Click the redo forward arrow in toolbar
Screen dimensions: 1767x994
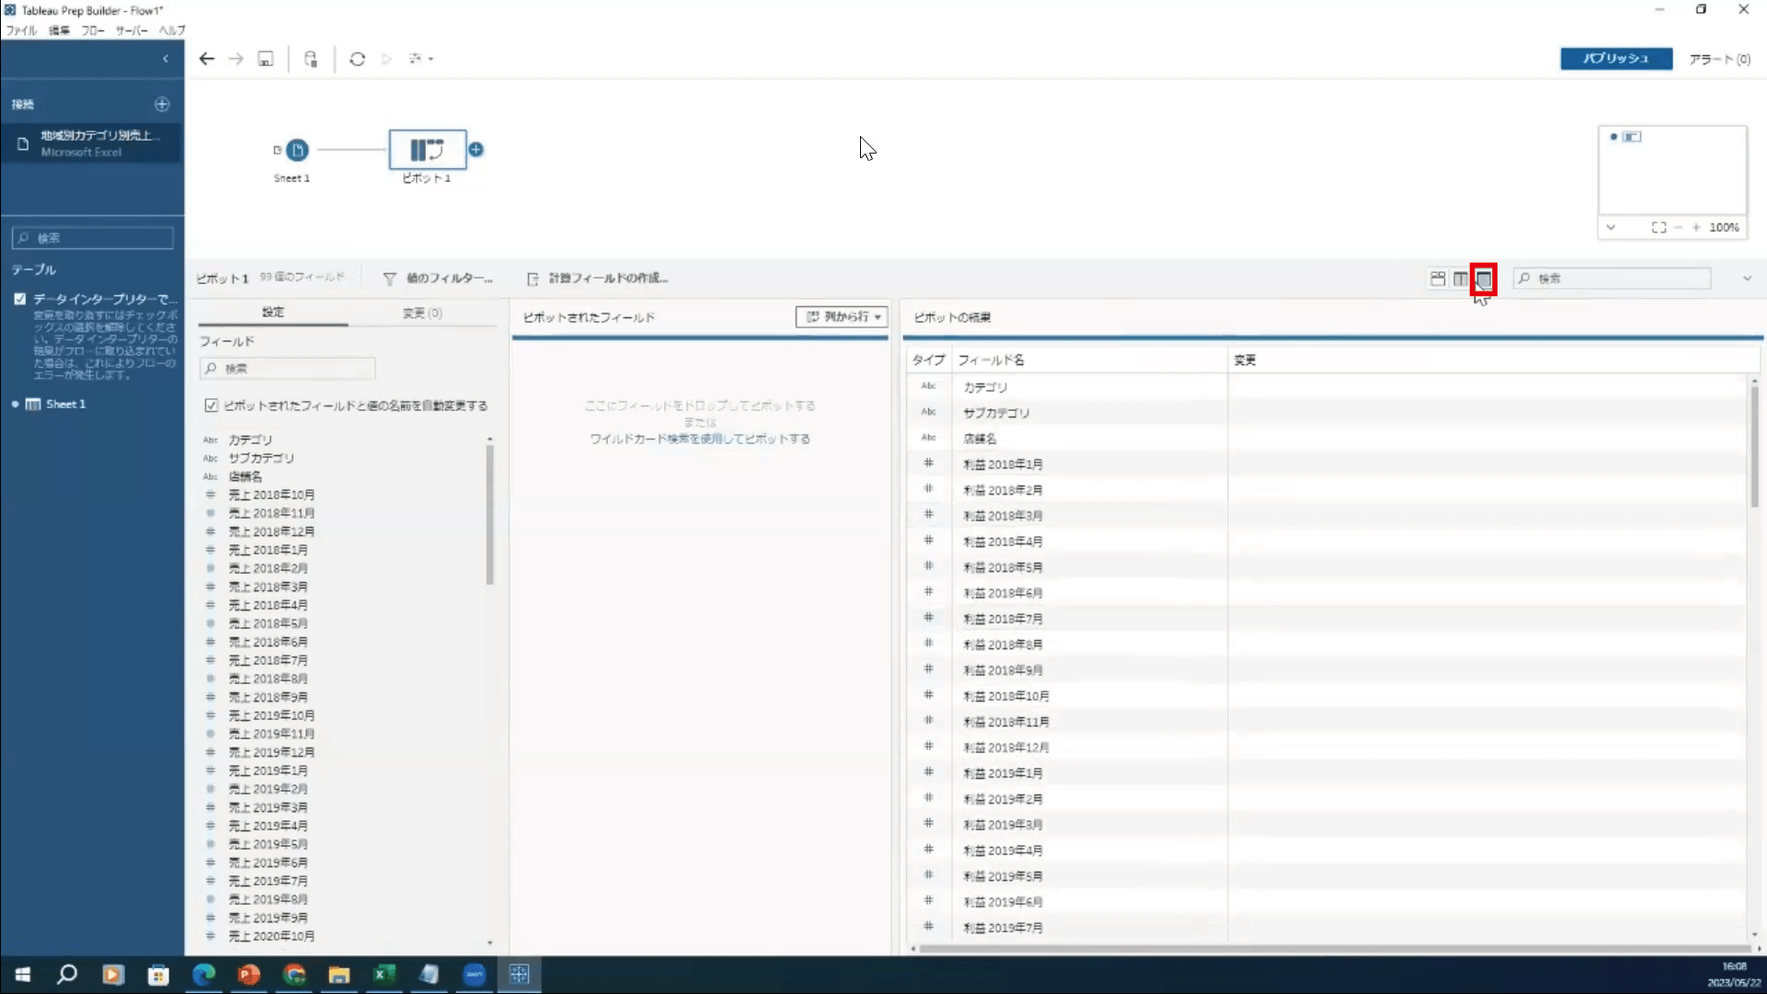click(236, 59)
